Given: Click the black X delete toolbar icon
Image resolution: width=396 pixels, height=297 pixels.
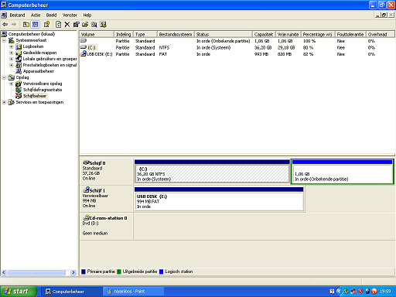Looking at the screenshot, I should tap(67, 25).
